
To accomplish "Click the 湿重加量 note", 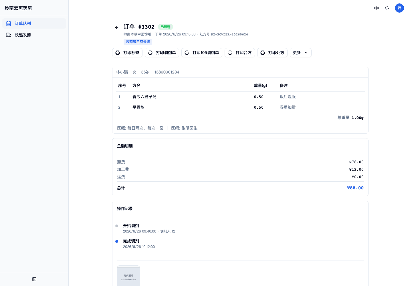I will click(x=288, y=107).
